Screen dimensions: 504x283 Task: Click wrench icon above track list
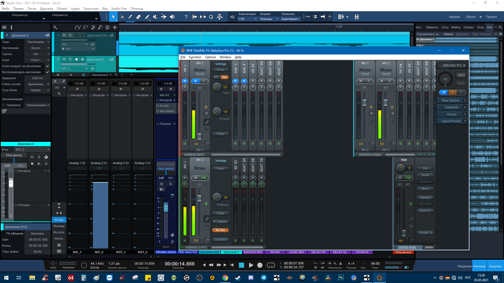[x=55, y=27]
